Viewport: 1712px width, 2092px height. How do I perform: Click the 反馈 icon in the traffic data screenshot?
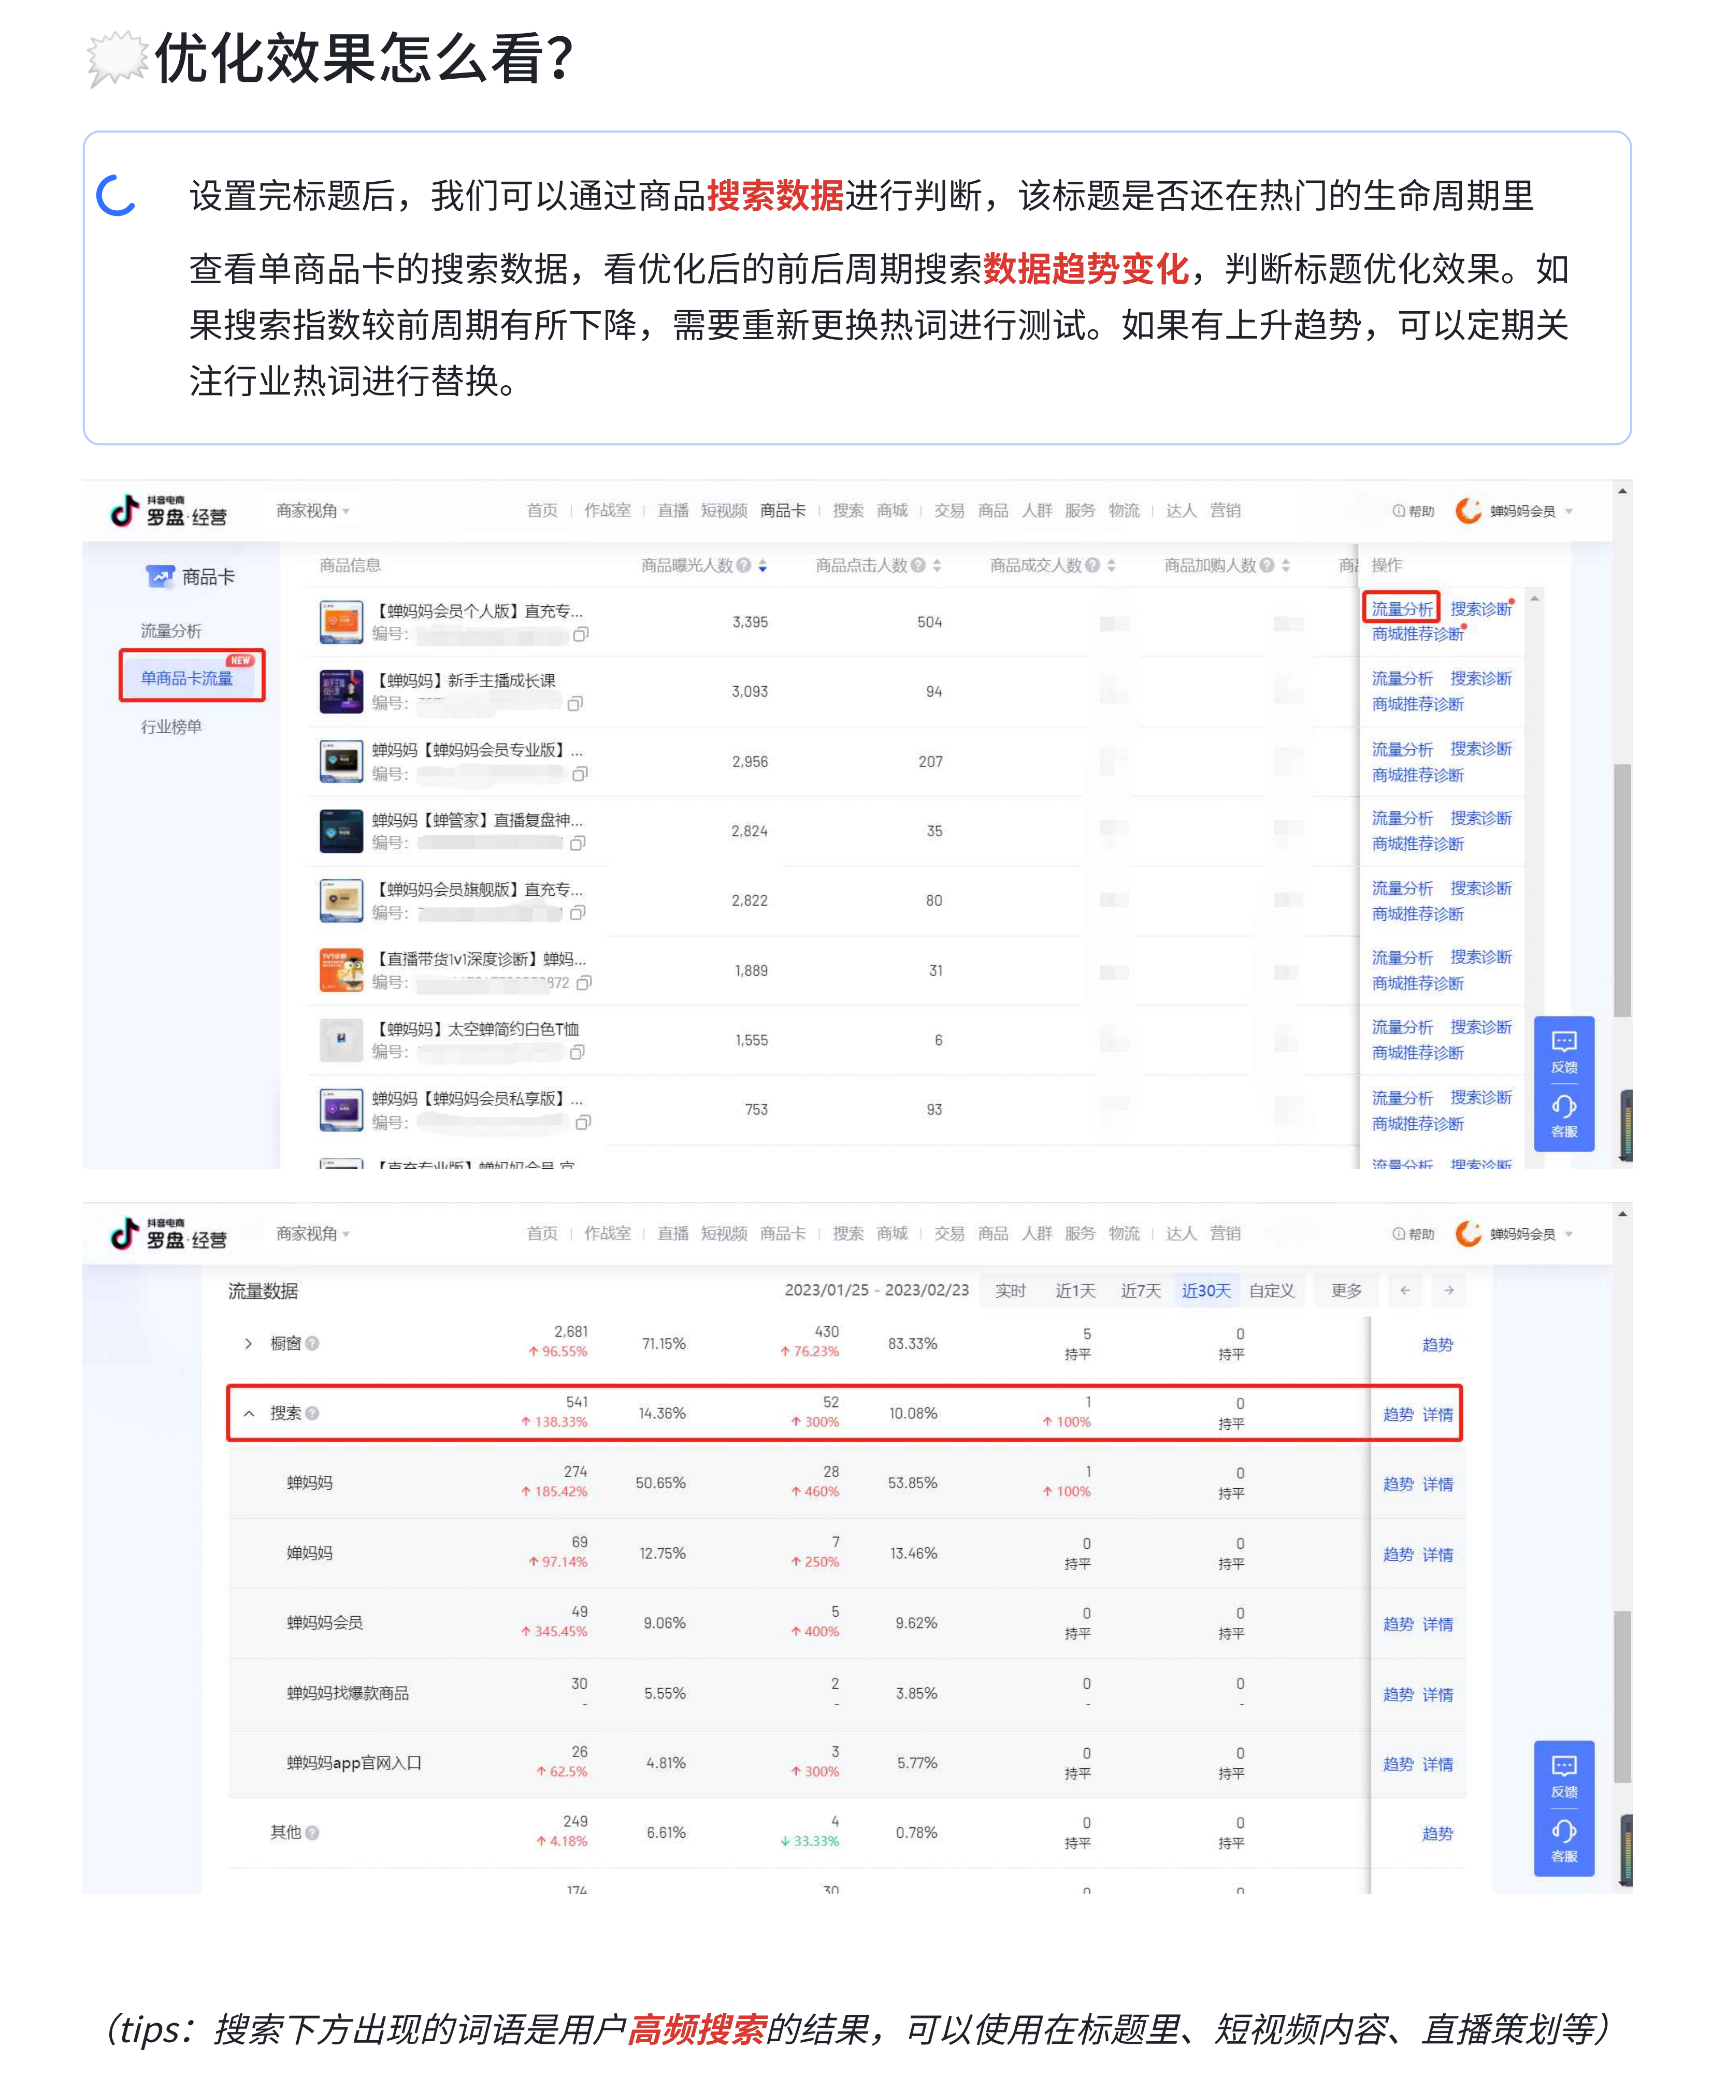tap(1564, 1767)
